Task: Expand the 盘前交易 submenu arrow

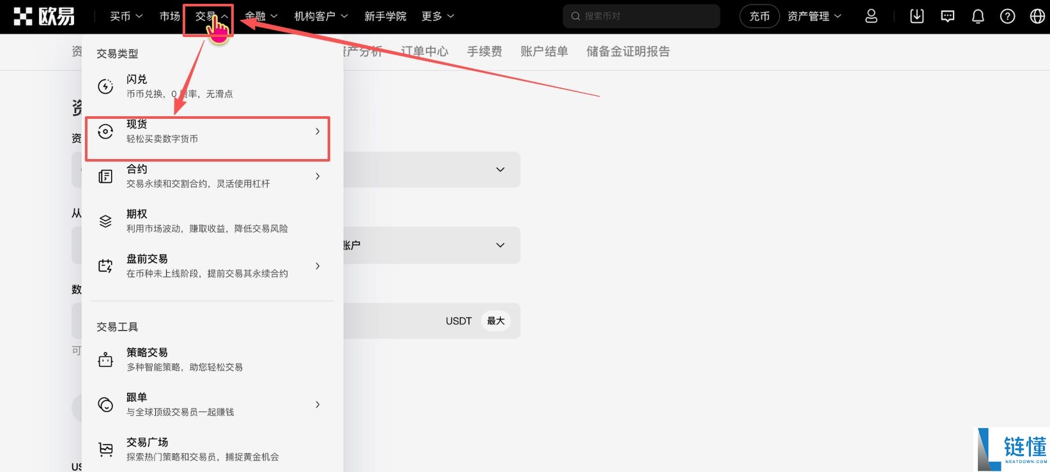Action: [317, 266]
